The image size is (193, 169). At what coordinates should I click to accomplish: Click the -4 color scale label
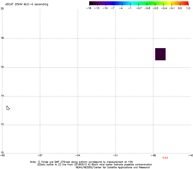click(x=121, y=8)
